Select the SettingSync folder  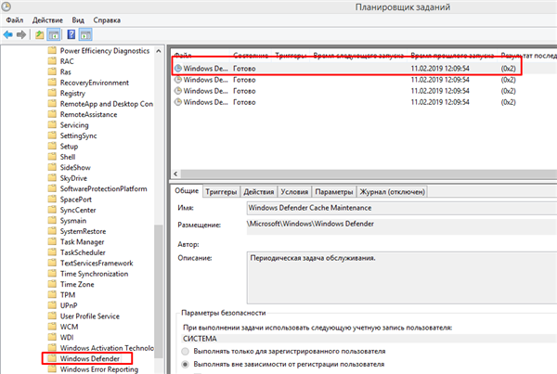(x=78, y=135)
